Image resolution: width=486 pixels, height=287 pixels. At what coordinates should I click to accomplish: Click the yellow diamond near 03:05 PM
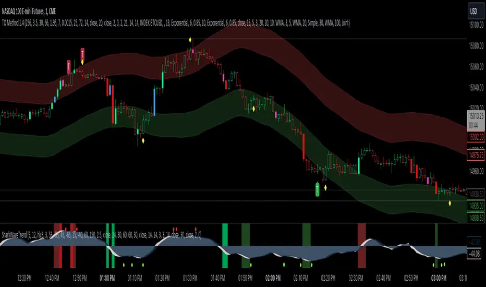coord(449,204)
